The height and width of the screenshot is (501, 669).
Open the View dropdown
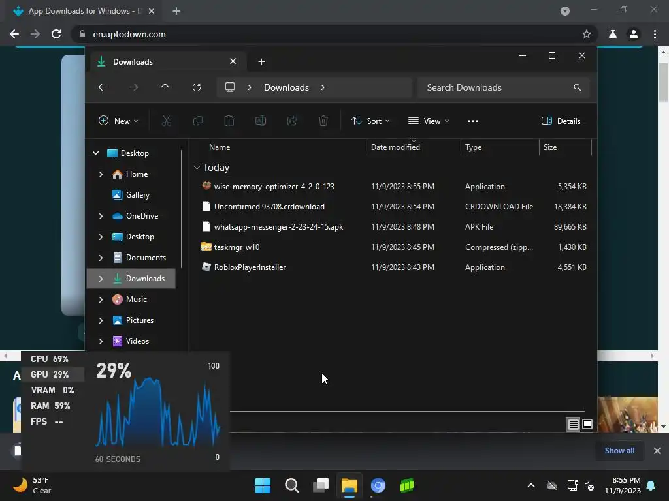[429, 121]
